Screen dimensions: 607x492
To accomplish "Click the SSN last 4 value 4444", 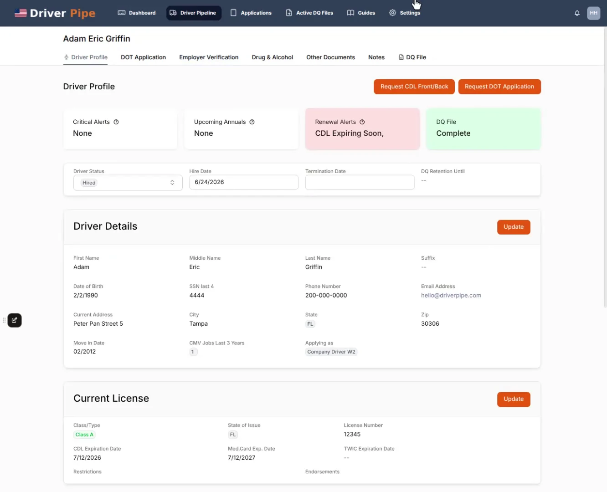I will tap(196, 296).
